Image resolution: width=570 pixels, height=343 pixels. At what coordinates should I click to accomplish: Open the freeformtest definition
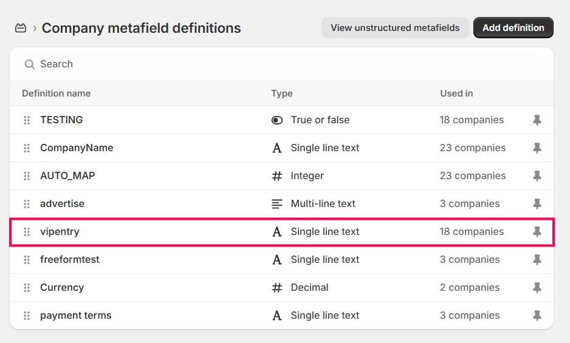69,260
